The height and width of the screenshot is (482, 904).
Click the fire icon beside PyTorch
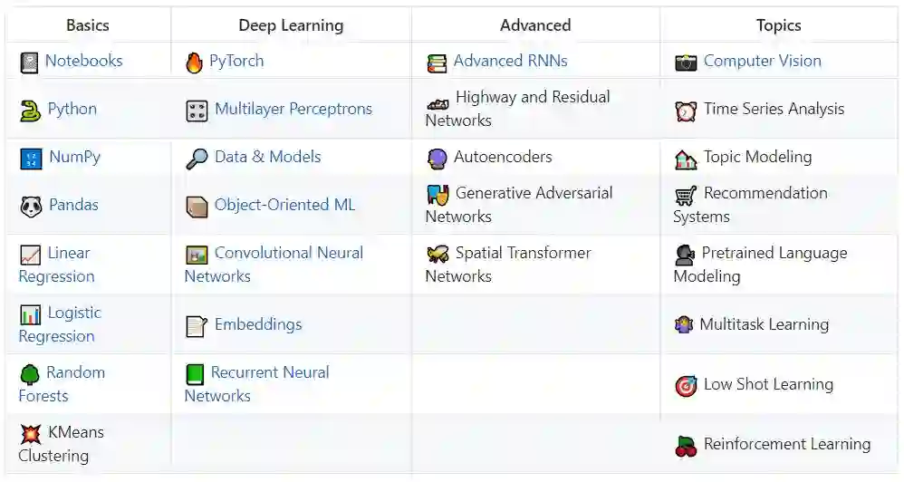194,63
